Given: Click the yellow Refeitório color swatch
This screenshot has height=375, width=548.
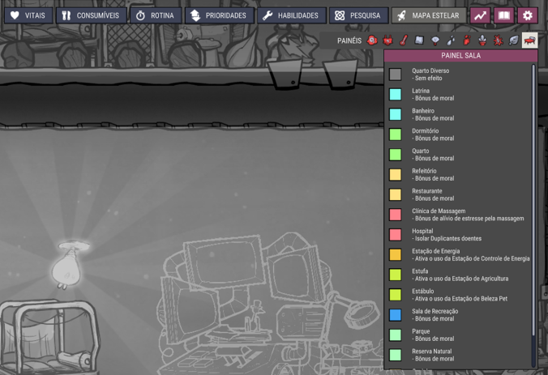Looking at the screenshot, I should click(396, 175).
